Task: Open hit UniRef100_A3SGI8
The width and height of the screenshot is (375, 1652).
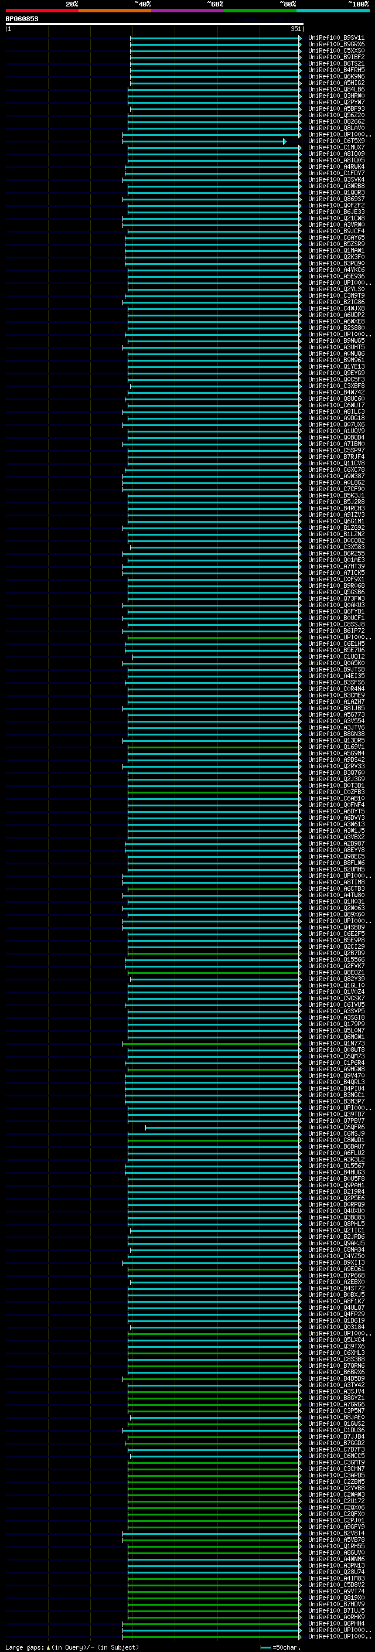Action: 336,1018
